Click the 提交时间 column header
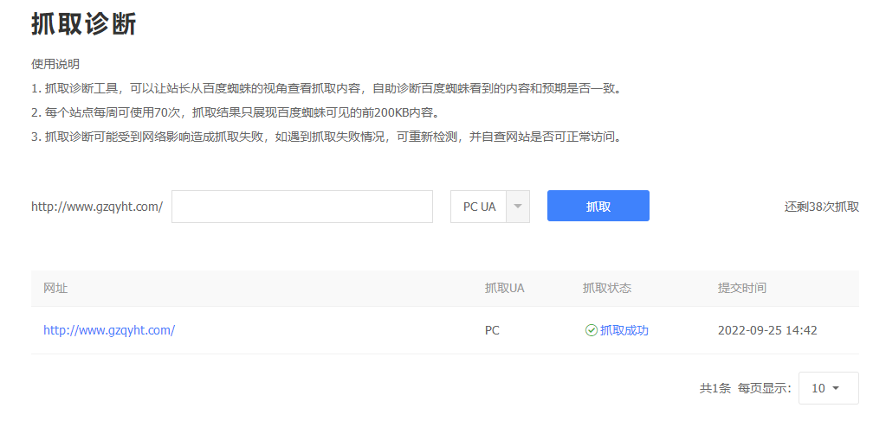Image resolution: width=873 pixels, height=427 pixels. coord(741,288)
